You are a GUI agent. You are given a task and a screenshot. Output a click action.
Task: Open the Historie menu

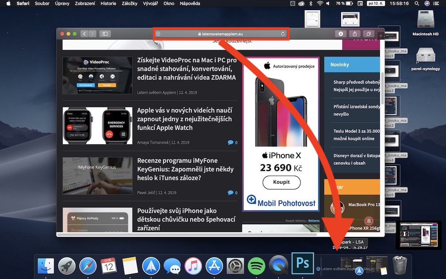[x=108, y=4]
